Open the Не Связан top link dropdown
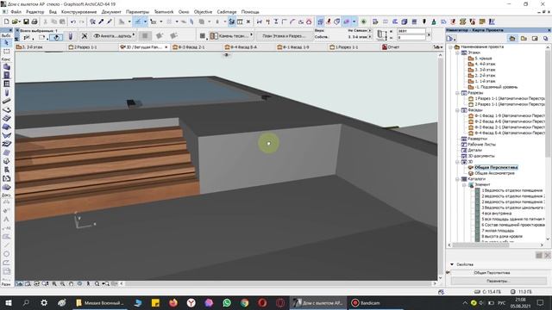The height and width of the screenshot is (310, 552). point(360,31)
